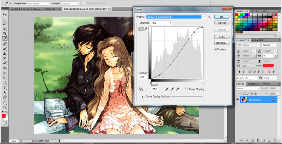Select the Clone Stamp tool
282x144 pixels.
tap(5, 53)
